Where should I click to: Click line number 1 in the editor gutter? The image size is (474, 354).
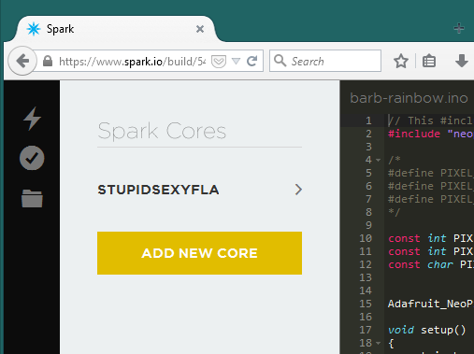pos(368,120)
